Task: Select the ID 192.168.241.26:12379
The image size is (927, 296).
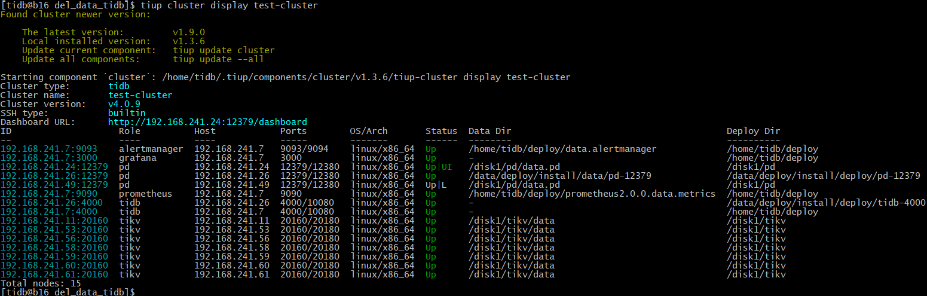Action: coord(54,176)
